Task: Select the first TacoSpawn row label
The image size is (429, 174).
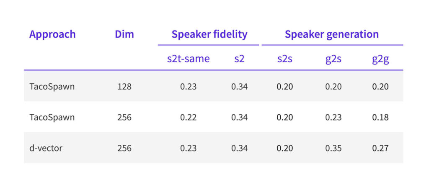Action: 52,87
